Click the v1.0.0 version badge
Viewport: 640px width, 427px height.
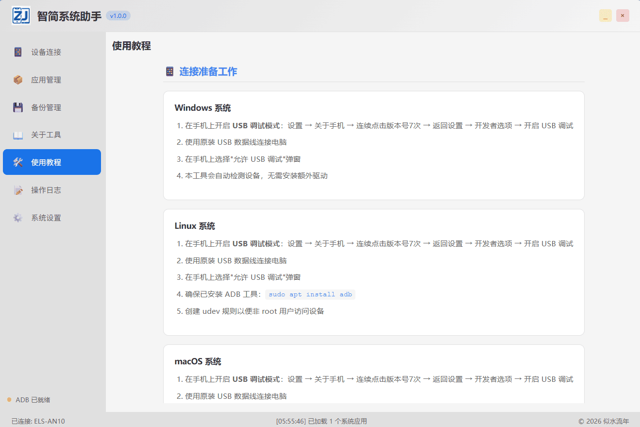coord(118,16)
